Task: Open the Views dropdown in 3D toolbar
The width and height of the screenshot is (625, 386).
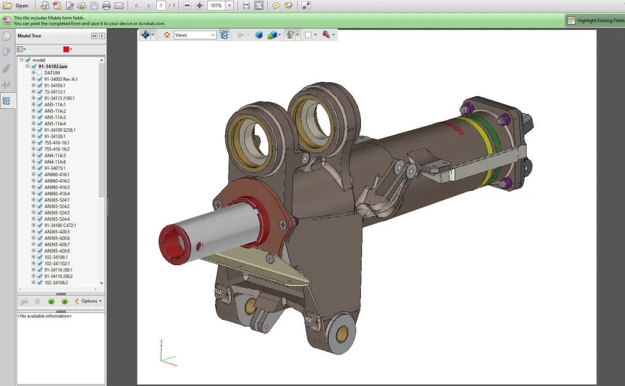Action: coord(195,35)
